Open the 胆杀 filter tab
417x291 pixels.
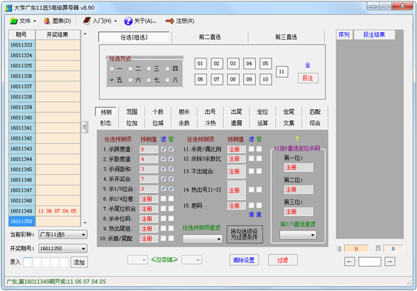coord(184,112)
